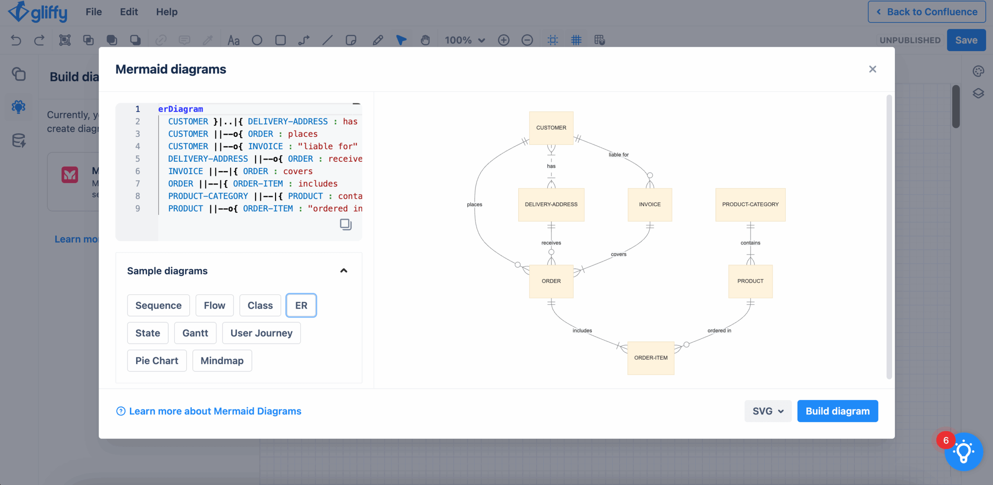Screen dimensions: 993x485
Task: Collapse the Sample diagrams section
Action: coord(344,271)
